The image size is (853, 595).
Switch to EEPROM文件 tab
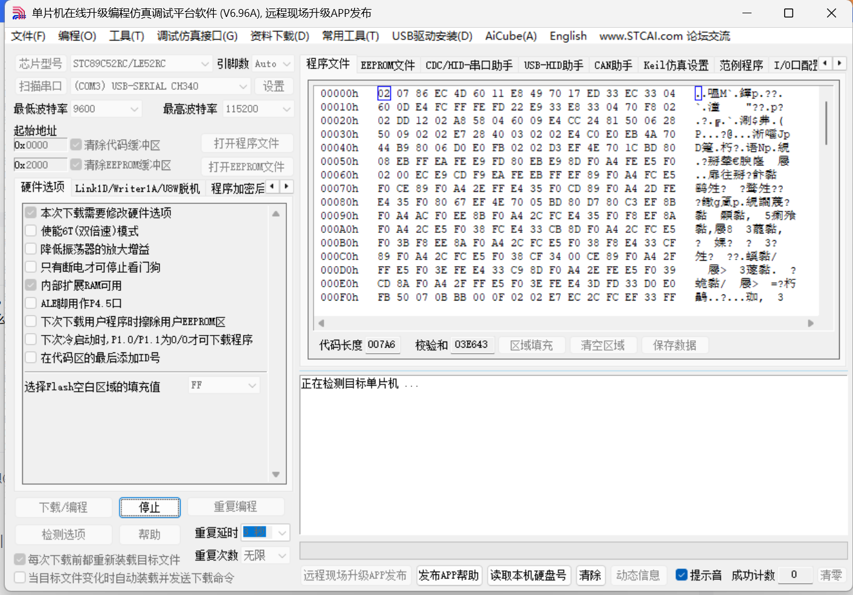tap(388, 65)
